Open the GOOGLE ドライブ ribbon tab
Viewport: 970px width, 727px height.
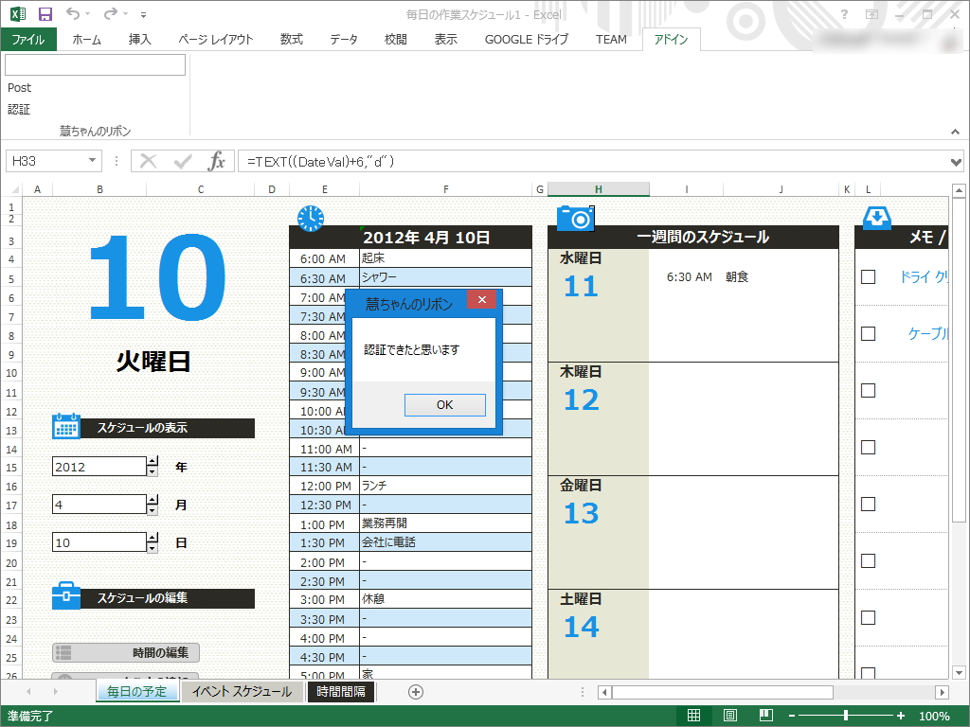(527, 40)
